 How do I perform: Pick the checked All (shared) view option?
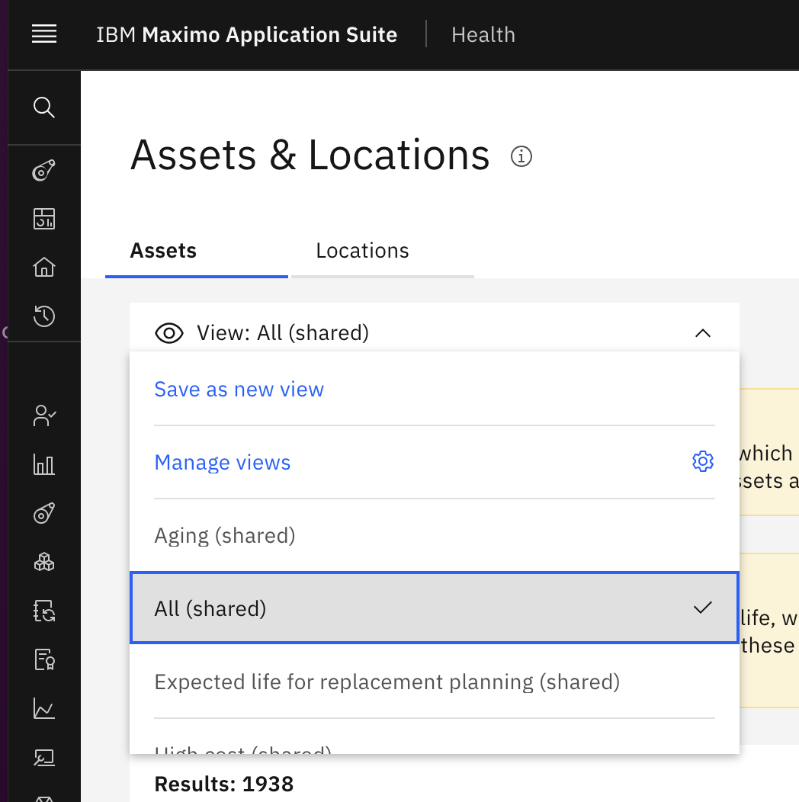tap(434, 608)
